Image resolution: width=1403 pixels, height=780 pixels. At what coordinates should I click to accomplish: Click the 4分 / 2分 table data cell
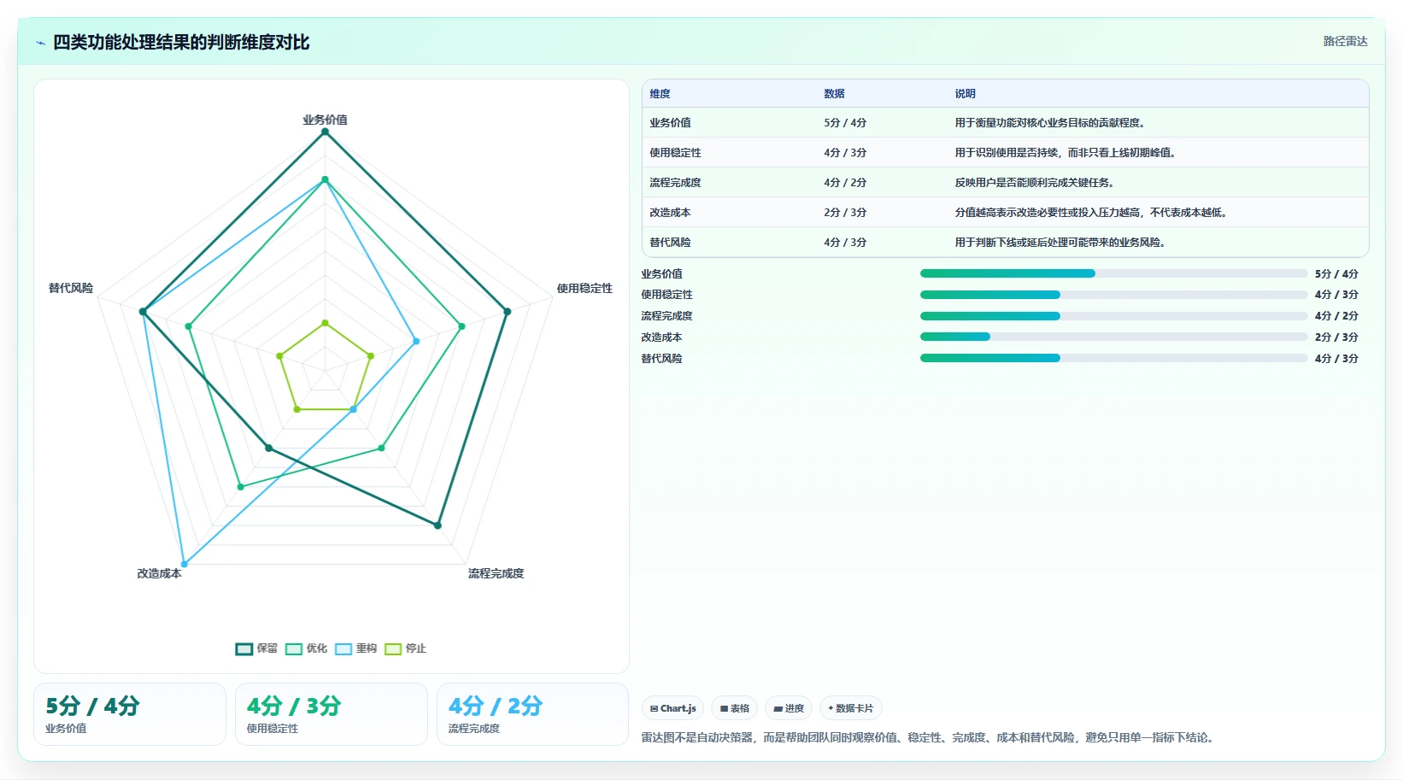845,183
